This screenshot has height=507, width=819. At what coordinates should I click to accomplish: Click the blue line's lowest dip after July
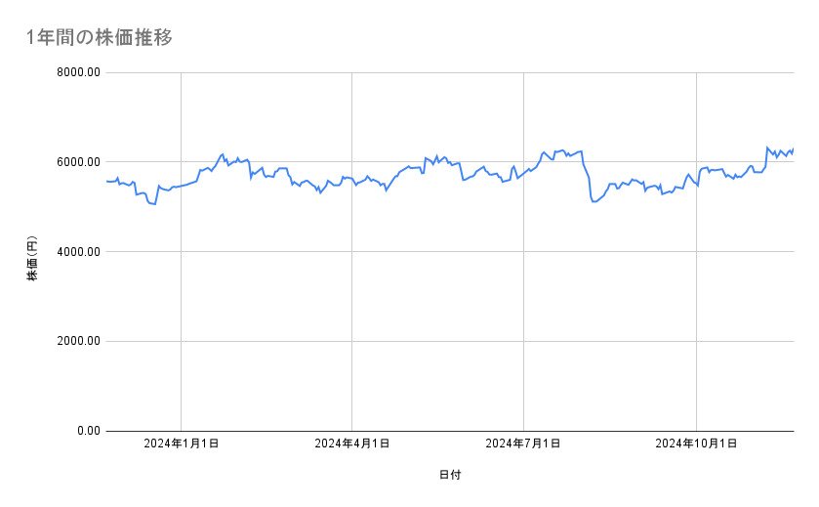[x=594, y=201]
